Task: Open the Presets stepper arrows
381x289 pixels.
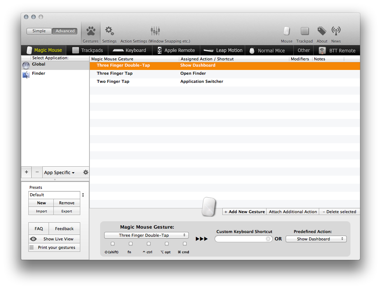Action: tap(83, 195)
